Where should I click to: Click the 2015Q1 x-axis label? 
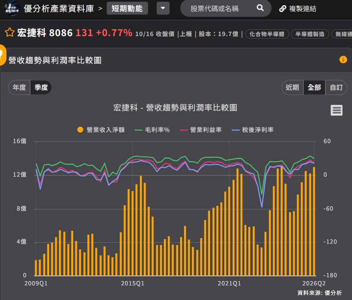[133, 283]
